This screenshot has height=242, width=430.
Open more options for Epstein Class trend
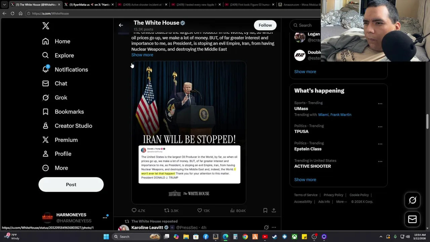(380, 144)
